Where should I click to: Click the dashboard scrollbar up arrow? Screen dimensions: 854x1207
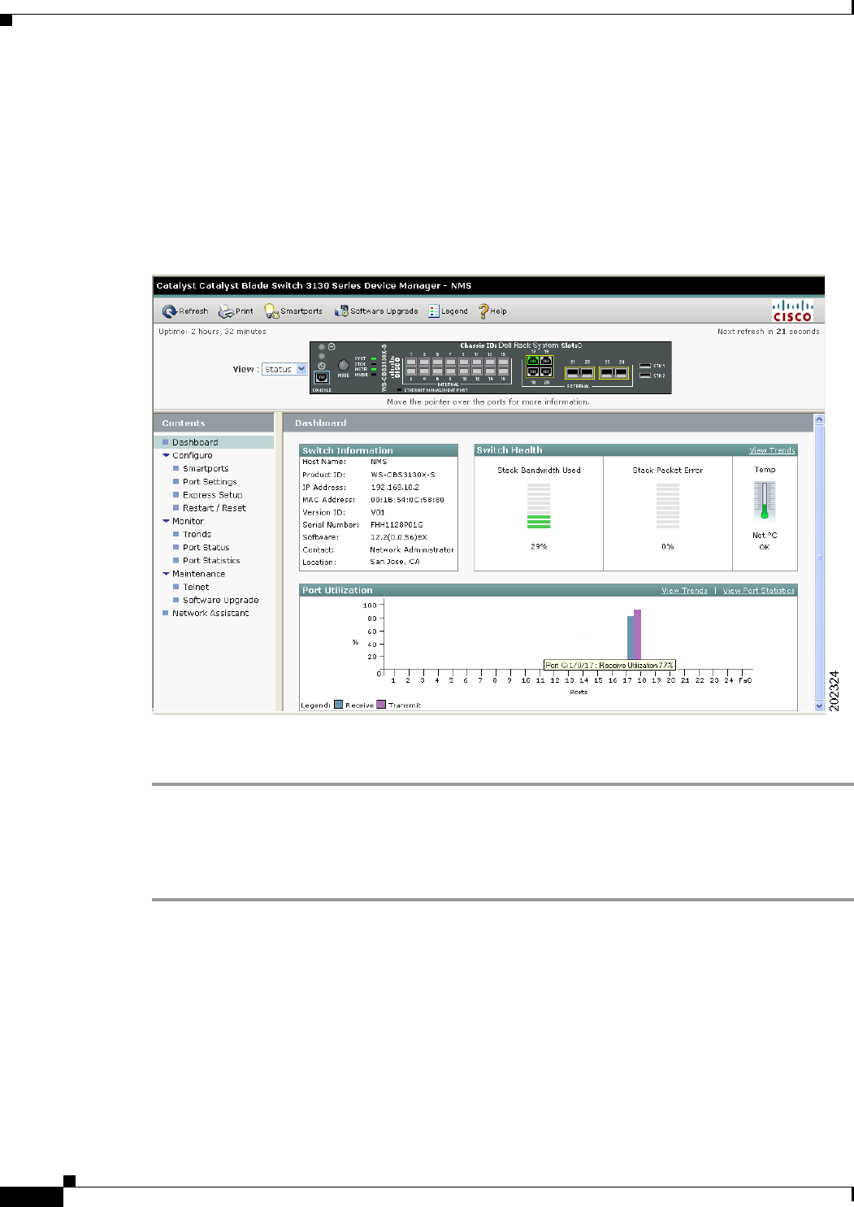819,419
